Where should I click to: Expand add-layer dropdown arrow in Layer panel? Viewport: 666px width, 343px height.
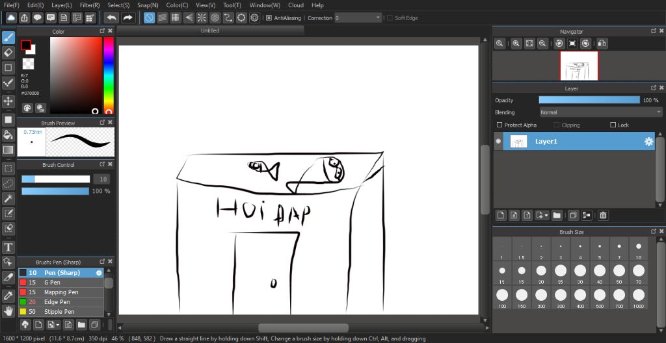click(546, 216)
